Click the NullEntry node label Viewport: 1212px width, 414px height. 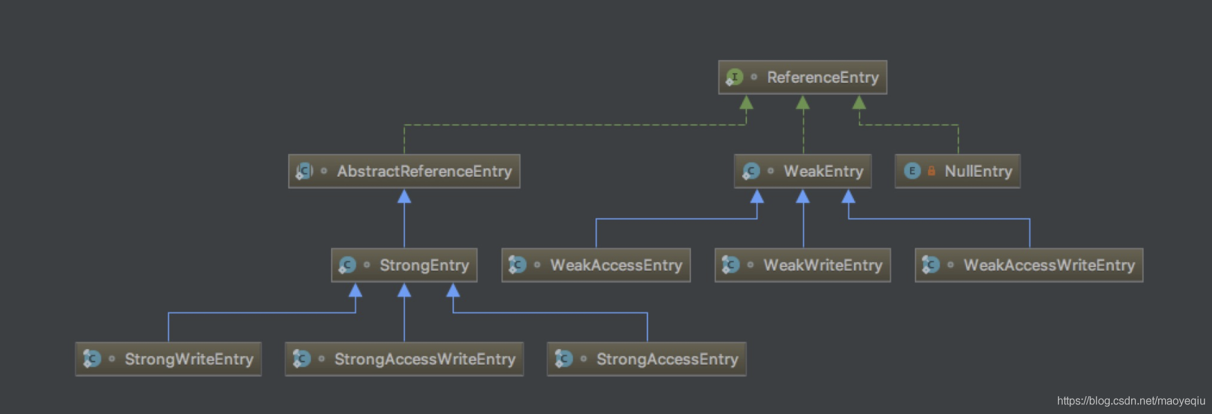point(978,171)
